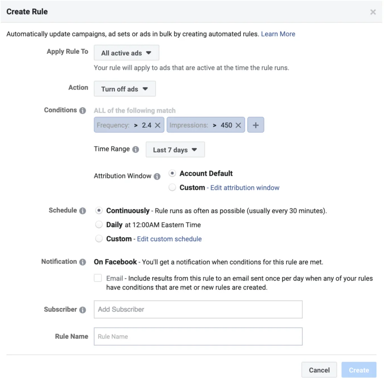Open the Last 7 days time range dropdown
Image resolution: width=384 pixels, height=384 pixels.
click(175, 150)
